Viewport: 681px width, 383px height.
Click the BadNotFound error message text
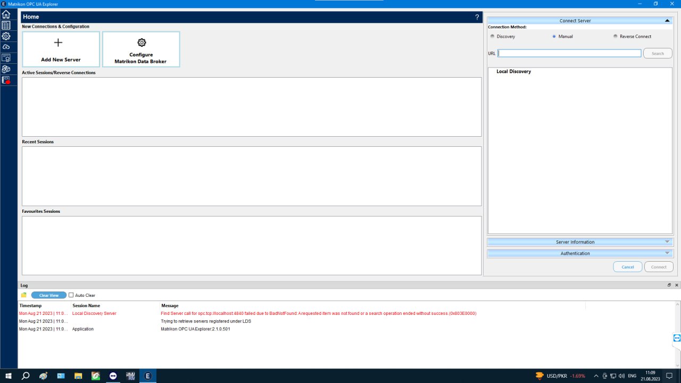tap(318, 313)
